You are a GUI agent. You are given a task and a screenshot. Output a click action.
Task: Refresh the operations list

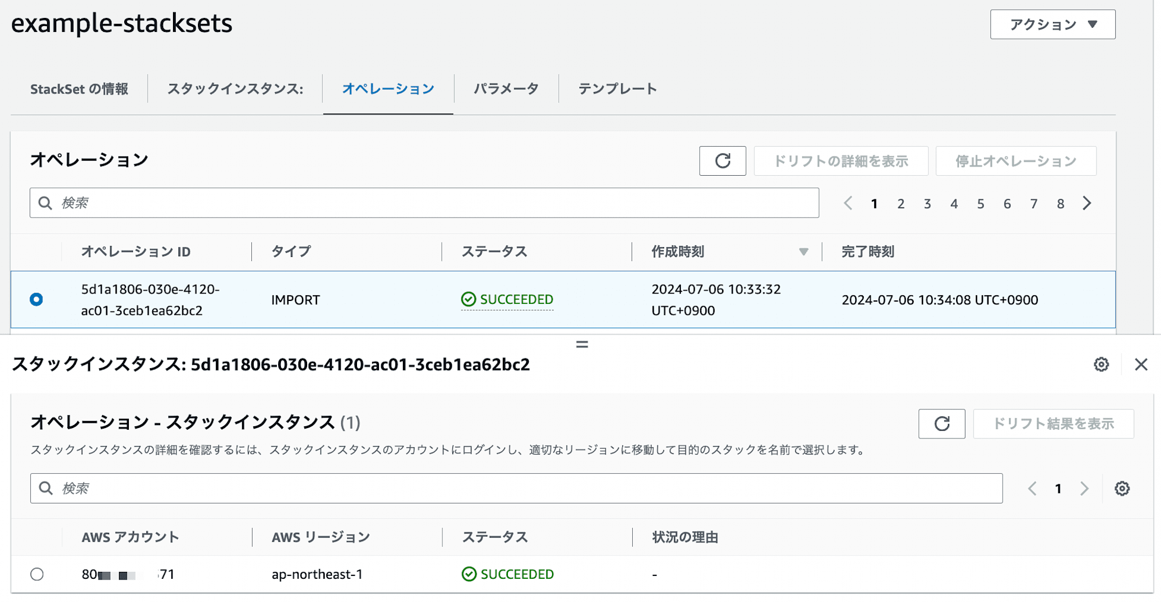click(x=722, y=161)
